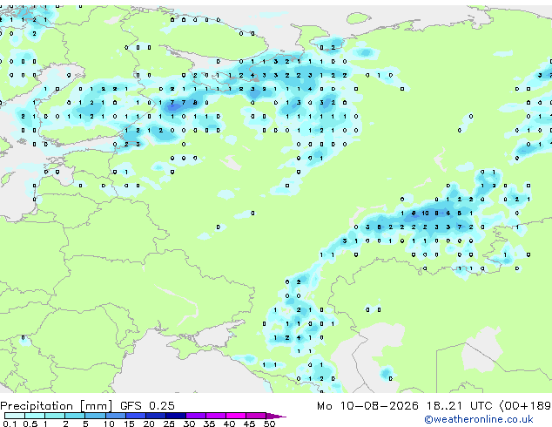Click the "10" precipitation value on the map
This screenshot has width=552, height=427.
425,213
